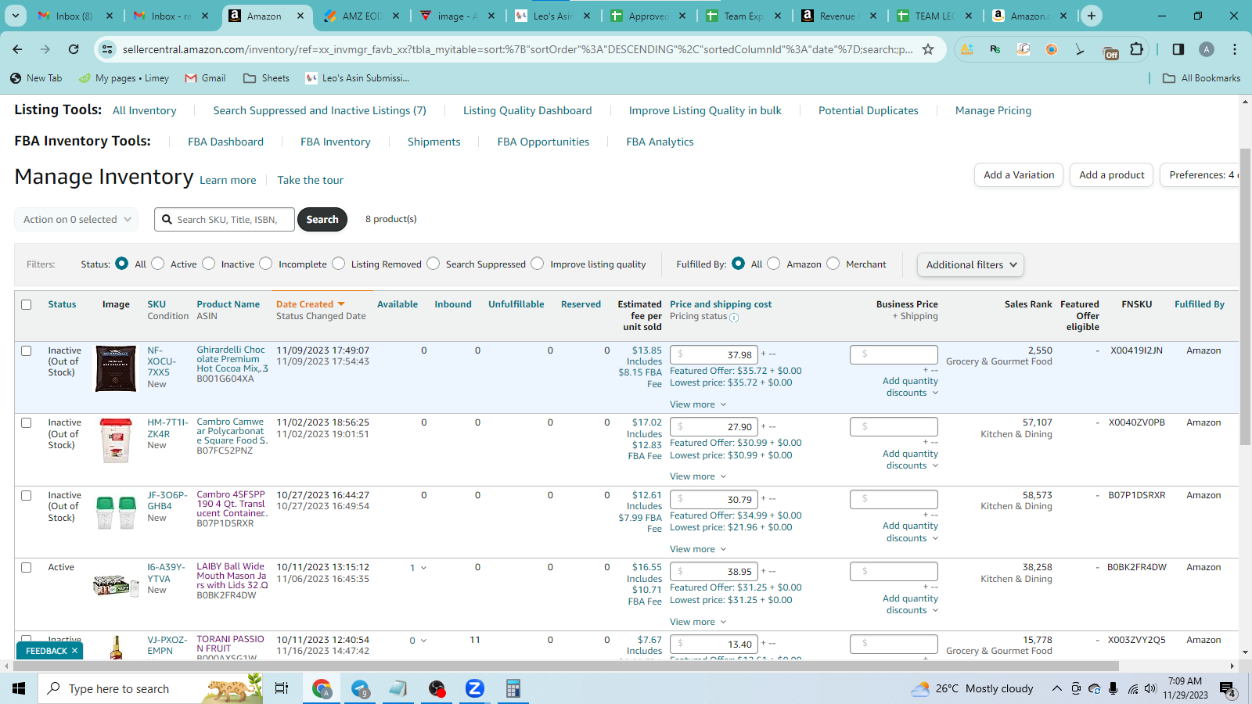The width and height of the screenshot is (1252, 704).
Task: Click the Ghirardelli product thumbnail image
Action: tap(116, 368)
